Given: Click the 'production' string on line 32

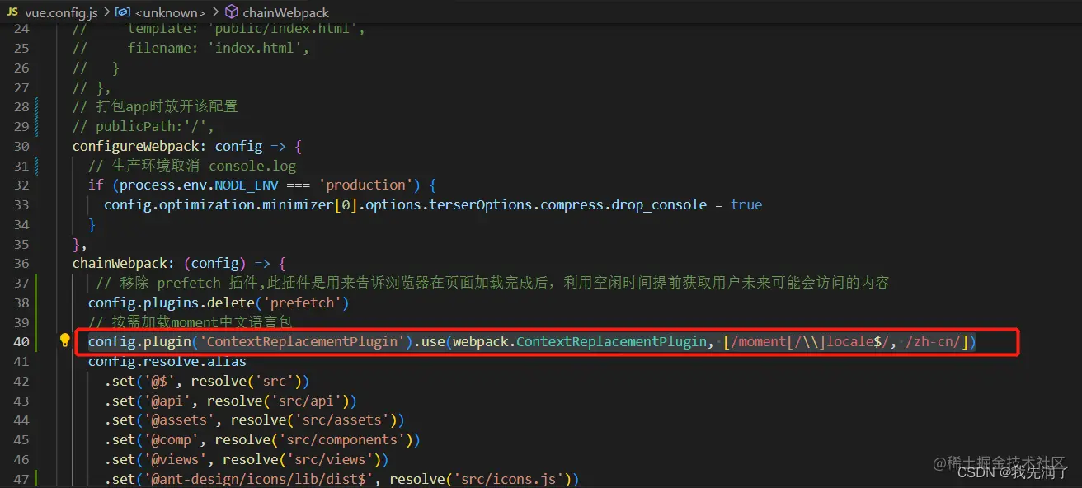Looking at the screenshot, I should (365, 185).
